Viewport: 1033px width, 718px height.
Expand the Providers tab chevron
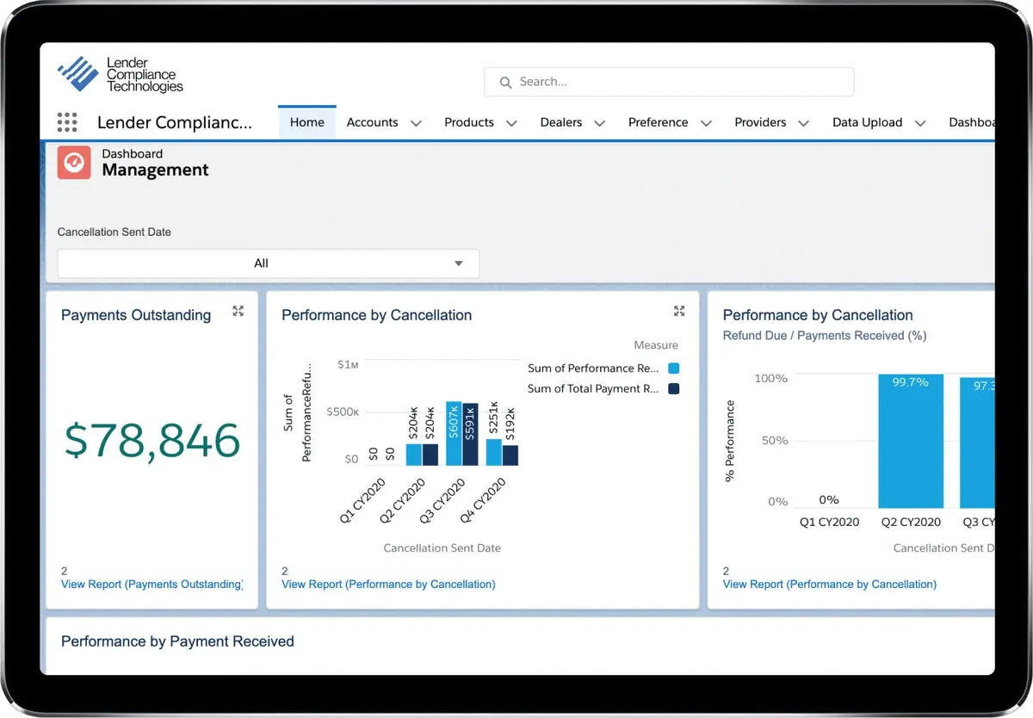click(x=804, y=123)
